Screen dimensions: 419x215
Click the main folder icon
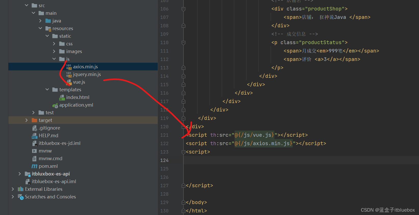click(41, 13)
